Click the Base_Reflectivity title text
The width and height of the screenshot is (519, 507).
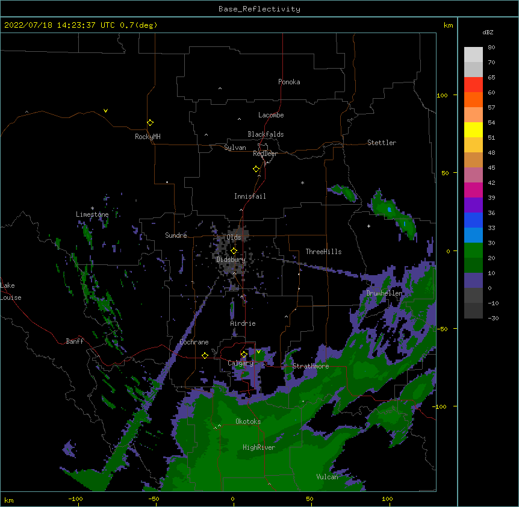click(x=259, y=9)
